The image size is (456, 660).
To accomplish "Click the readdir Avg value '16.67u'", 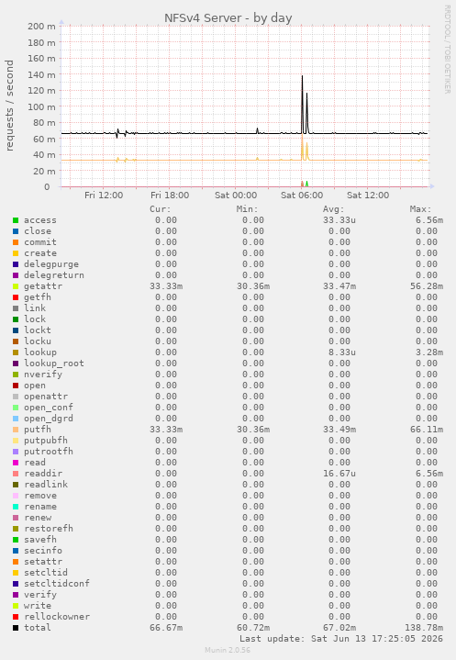I will tap(339, 474).
